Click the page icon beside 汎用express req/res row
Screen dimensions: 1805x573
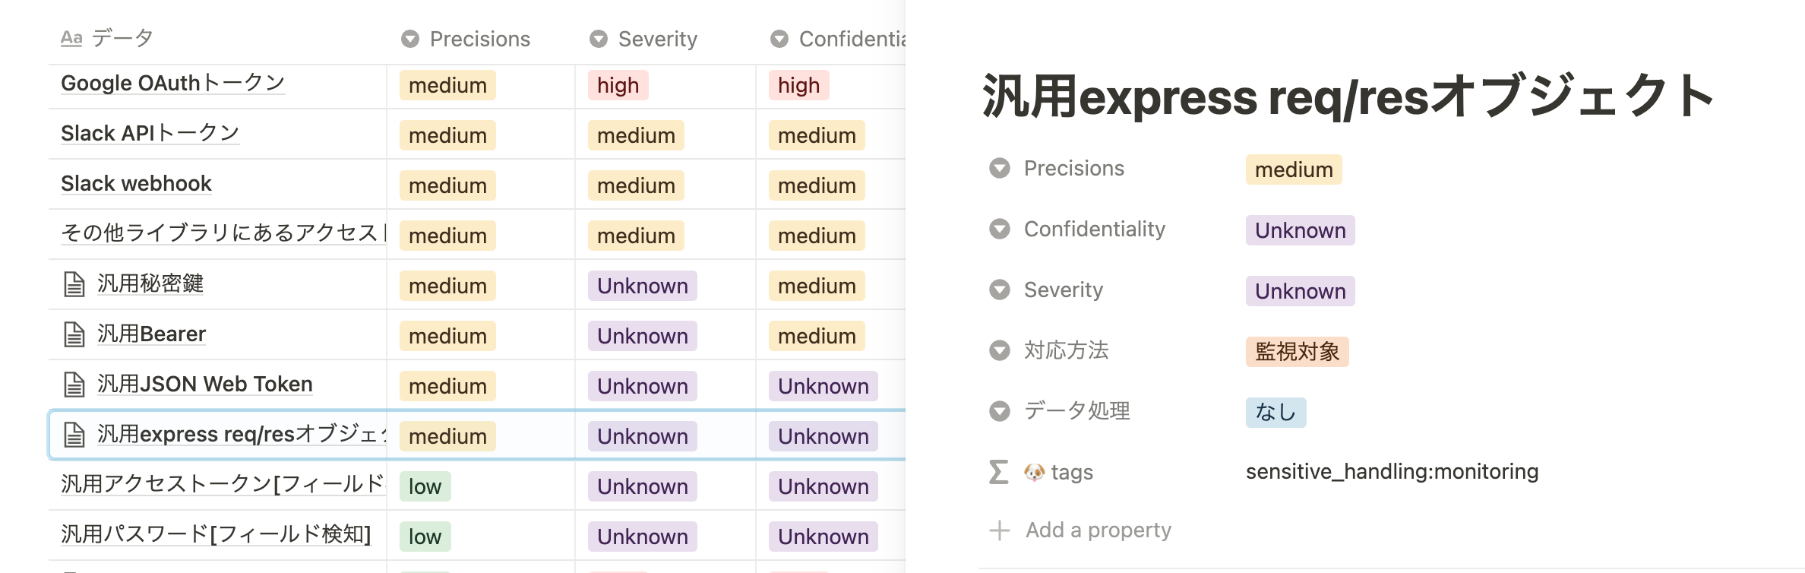tap(74, 435)
